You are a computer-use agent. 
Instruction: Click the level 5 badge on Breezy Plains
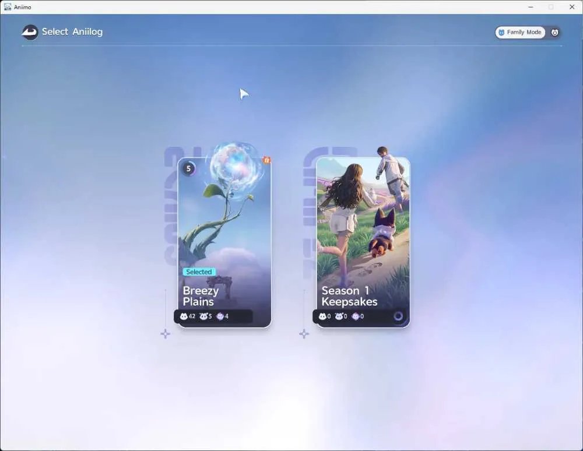tap(188, 169)
